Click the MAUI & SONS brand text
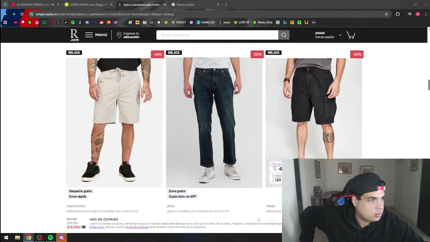This screenshot has width=430, height=242. [x=76, y=206]
